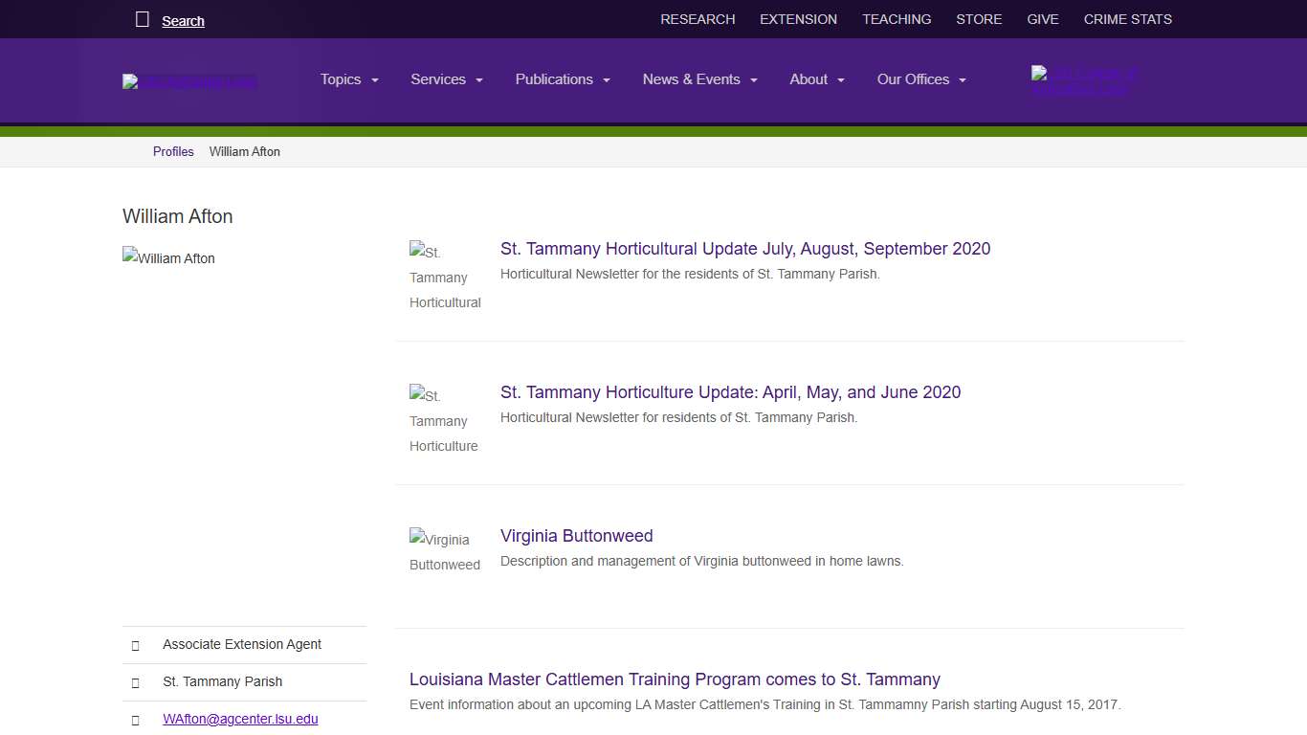The height and width of the screenshot is (735, 1307).
Task: Click icon next to St. Tammany Parish
Action: tap(135, 682)
